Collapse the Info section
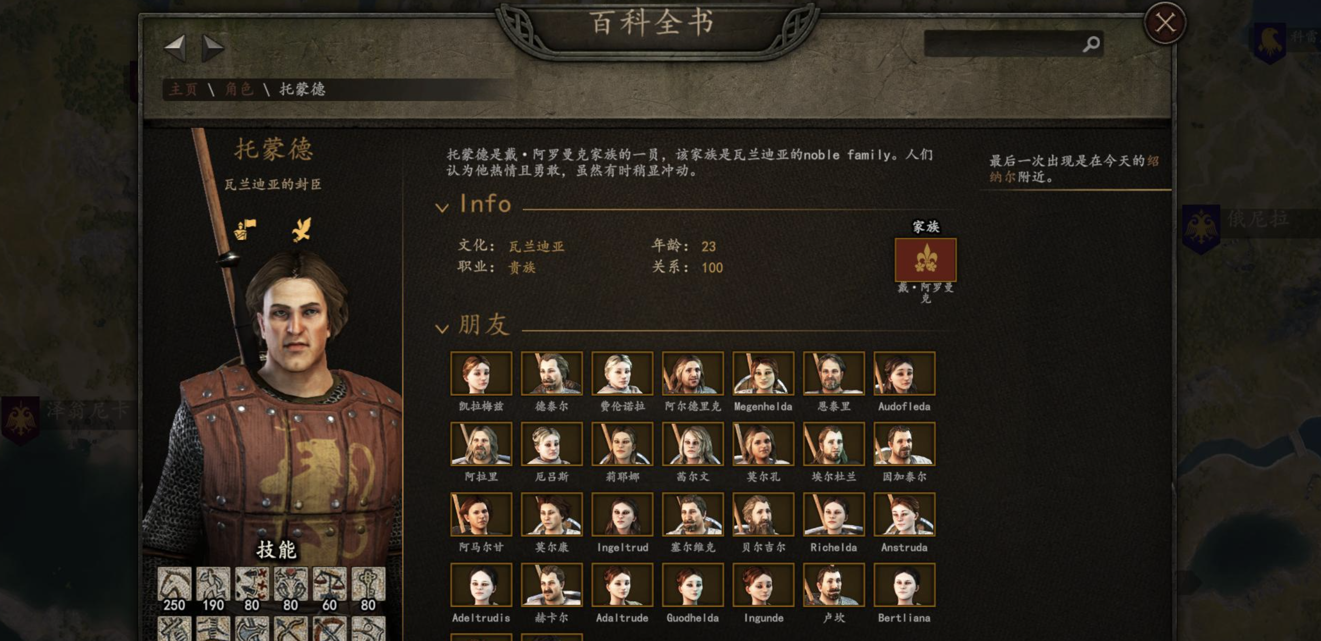The image size is (1321, 641). 442,207
